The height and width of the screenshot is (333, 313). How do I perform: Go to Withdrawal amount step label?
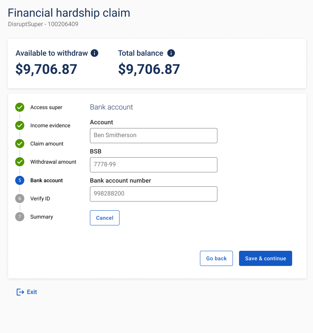53,162
